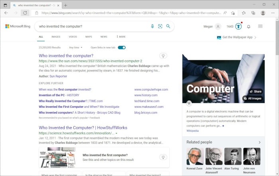Toggle 'Open links in new tab' switch
This screenshot has width=279, height=176.
pyautogui.click(x=122, y=47)
